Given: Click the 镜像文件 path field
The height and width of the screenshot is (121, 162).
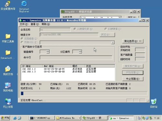Looking at the screenshot, I should tap(69, 35).
